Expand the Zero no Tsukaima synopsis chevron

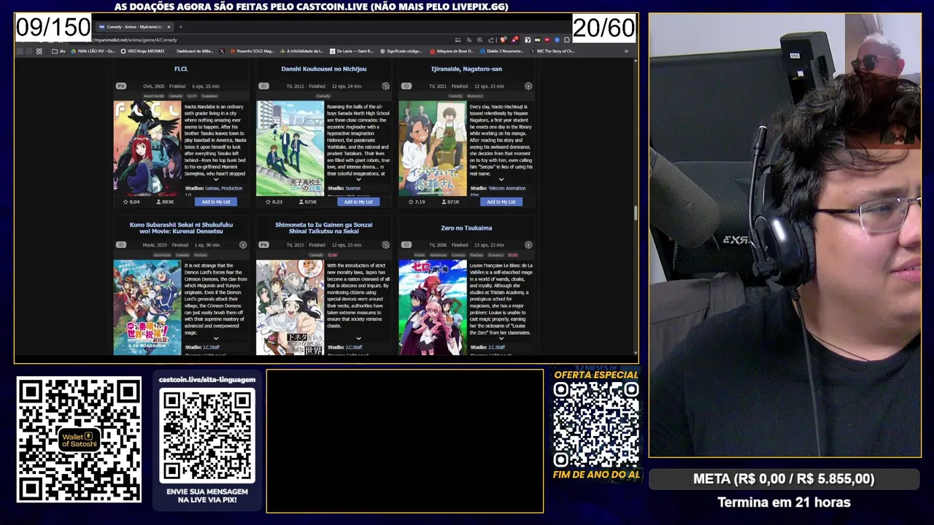pyautogui.click(x=501, y=338)
